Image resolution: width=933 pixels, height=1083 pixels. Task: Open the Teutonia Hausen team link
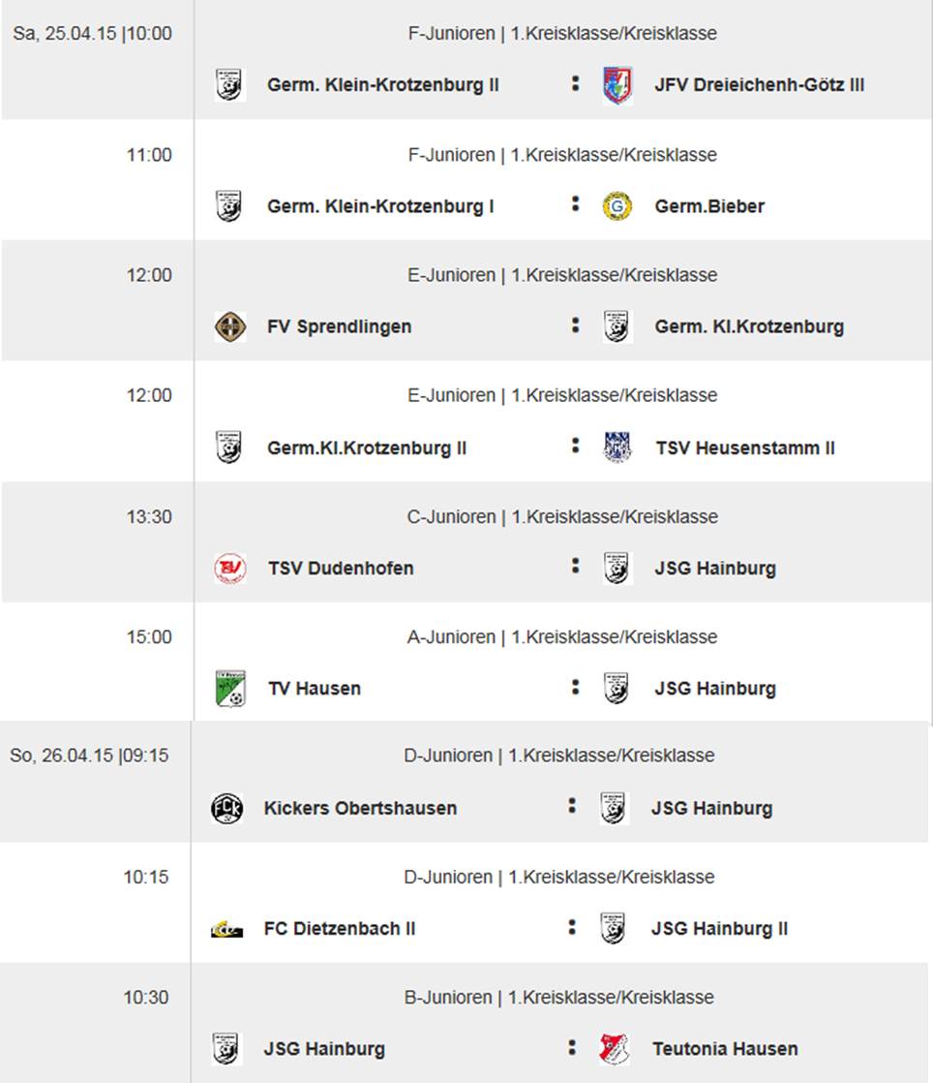pyautogui.click(x=725, y=1048)
